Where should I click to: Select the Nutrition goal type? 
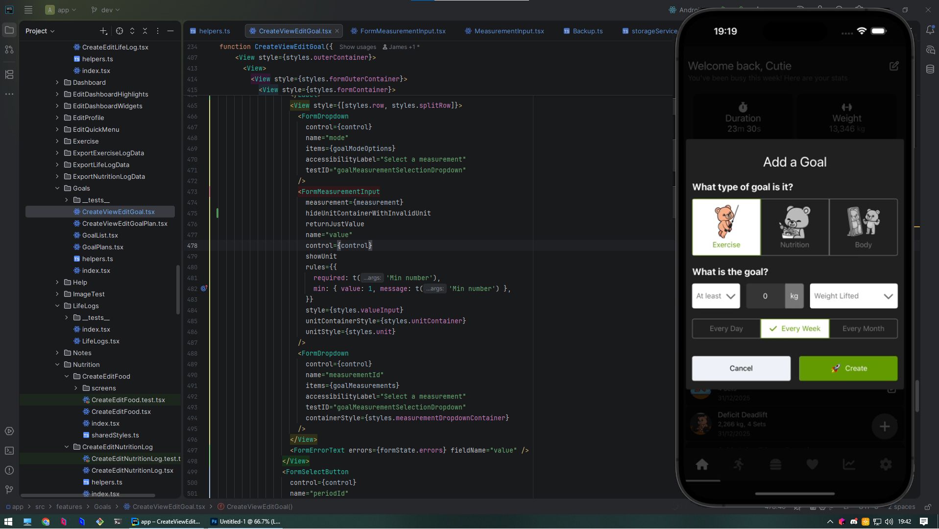(794, 227)
